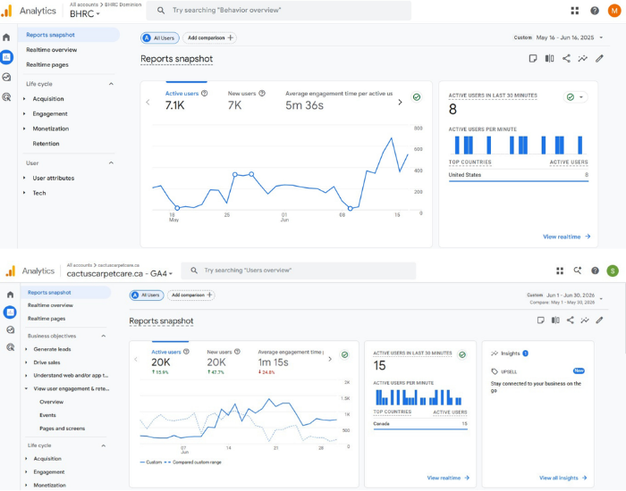Edit comparisons icon beside BHRC share icon

coord(549,59)
